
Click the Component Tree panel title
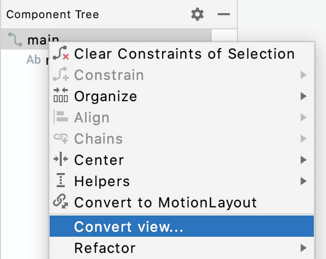pyautogui.click(x=53, y=15)
